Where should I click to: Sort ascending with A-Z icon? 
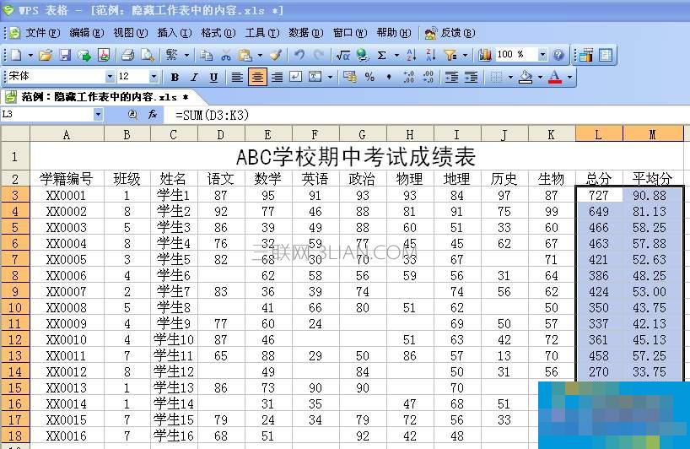pos(411,55)
